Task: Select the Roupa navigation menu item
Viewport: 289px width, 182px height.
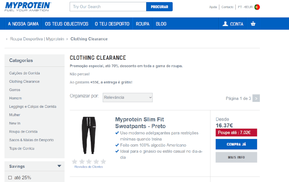Action: (x=142, y=24)
